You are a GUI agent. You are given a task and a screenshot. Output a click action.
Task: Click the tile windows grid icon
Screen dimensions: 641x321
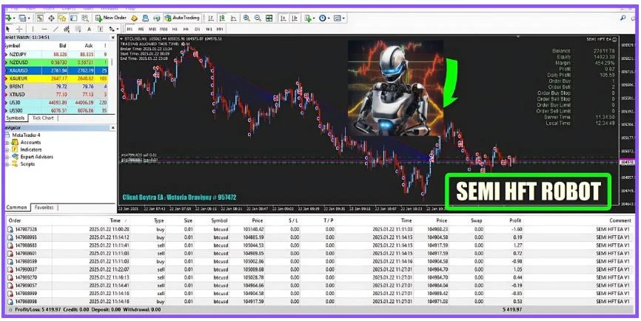point(269,18)
